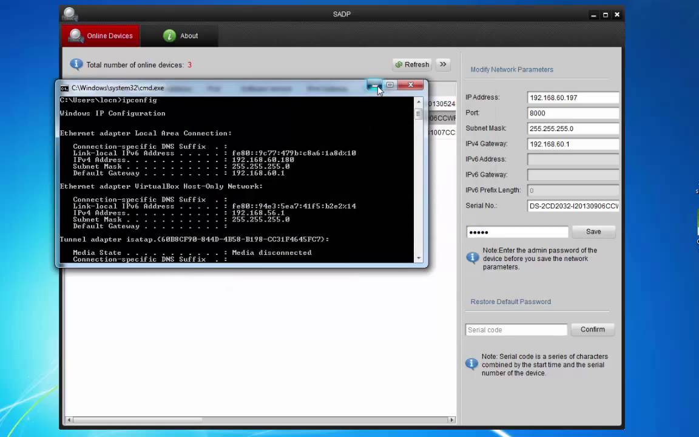This screenshot has width=699, height=437.
Task: Close the SADP window
Action: (617, 15)
